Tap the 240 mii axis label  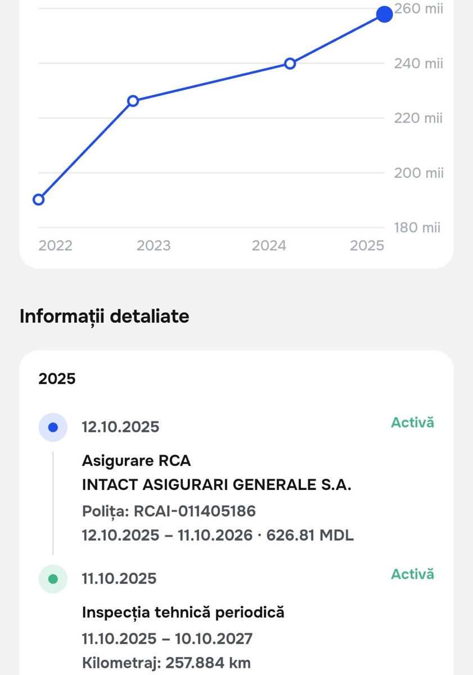pyautogui.click(x=418, y=64)
